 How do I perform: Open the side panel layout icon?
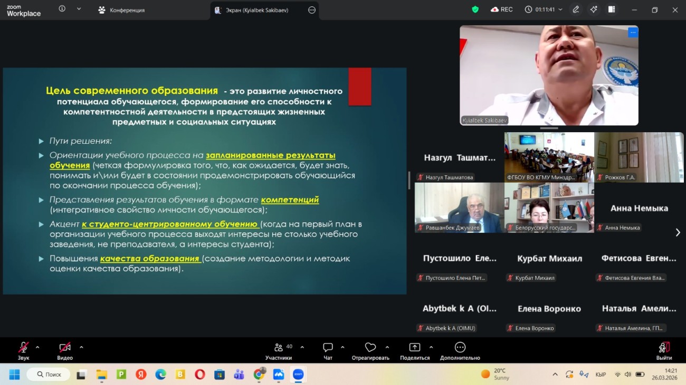pyautogui.click(x=612, y=9)
